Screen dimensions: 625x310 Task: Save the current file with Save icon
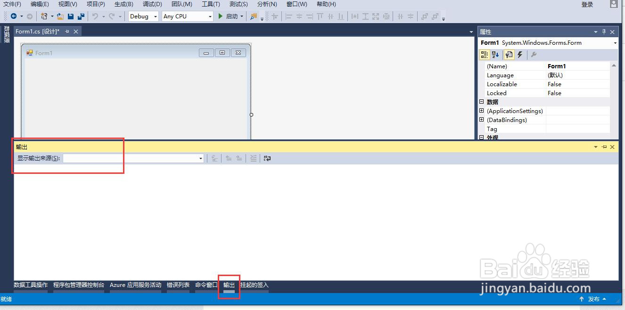tap(71, 16)
